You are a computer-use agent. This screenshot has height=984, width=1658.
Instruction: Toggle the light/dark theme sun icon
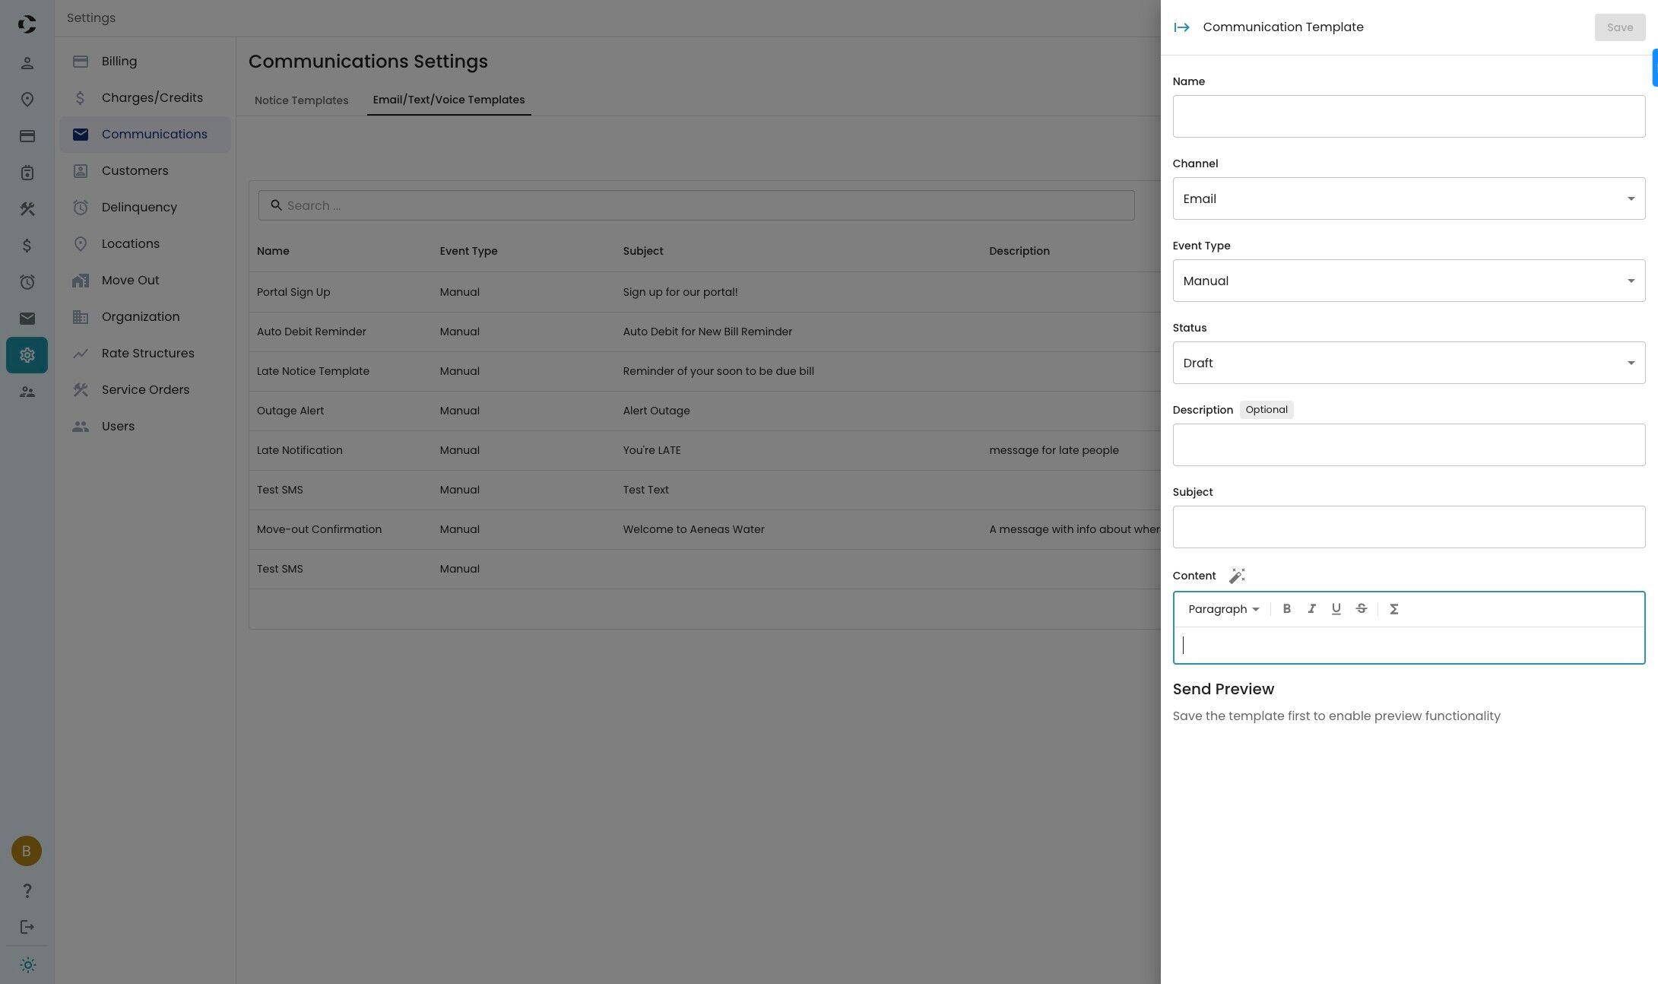coord(27,965)
